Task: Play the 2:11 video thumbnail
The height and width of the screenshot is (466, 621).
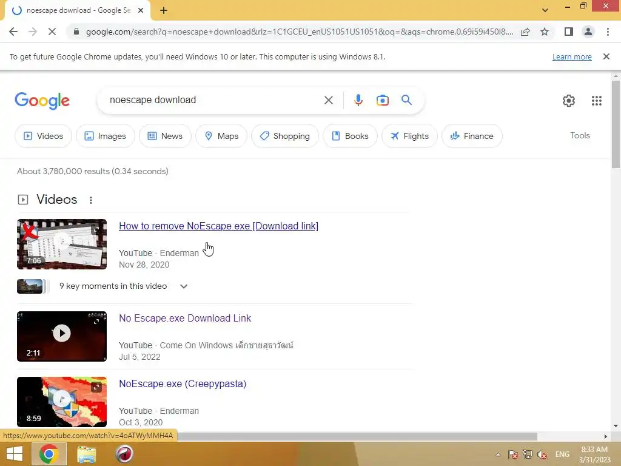Action: tap(62, 336)
